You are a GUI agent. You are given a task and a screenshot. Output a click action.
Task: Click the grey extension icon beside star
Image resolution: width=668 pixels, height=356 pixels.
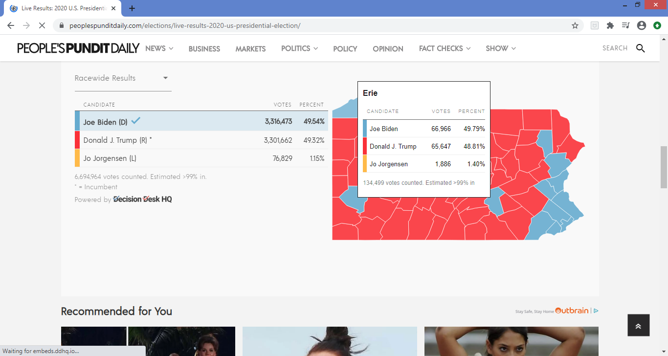pos(595,25)
